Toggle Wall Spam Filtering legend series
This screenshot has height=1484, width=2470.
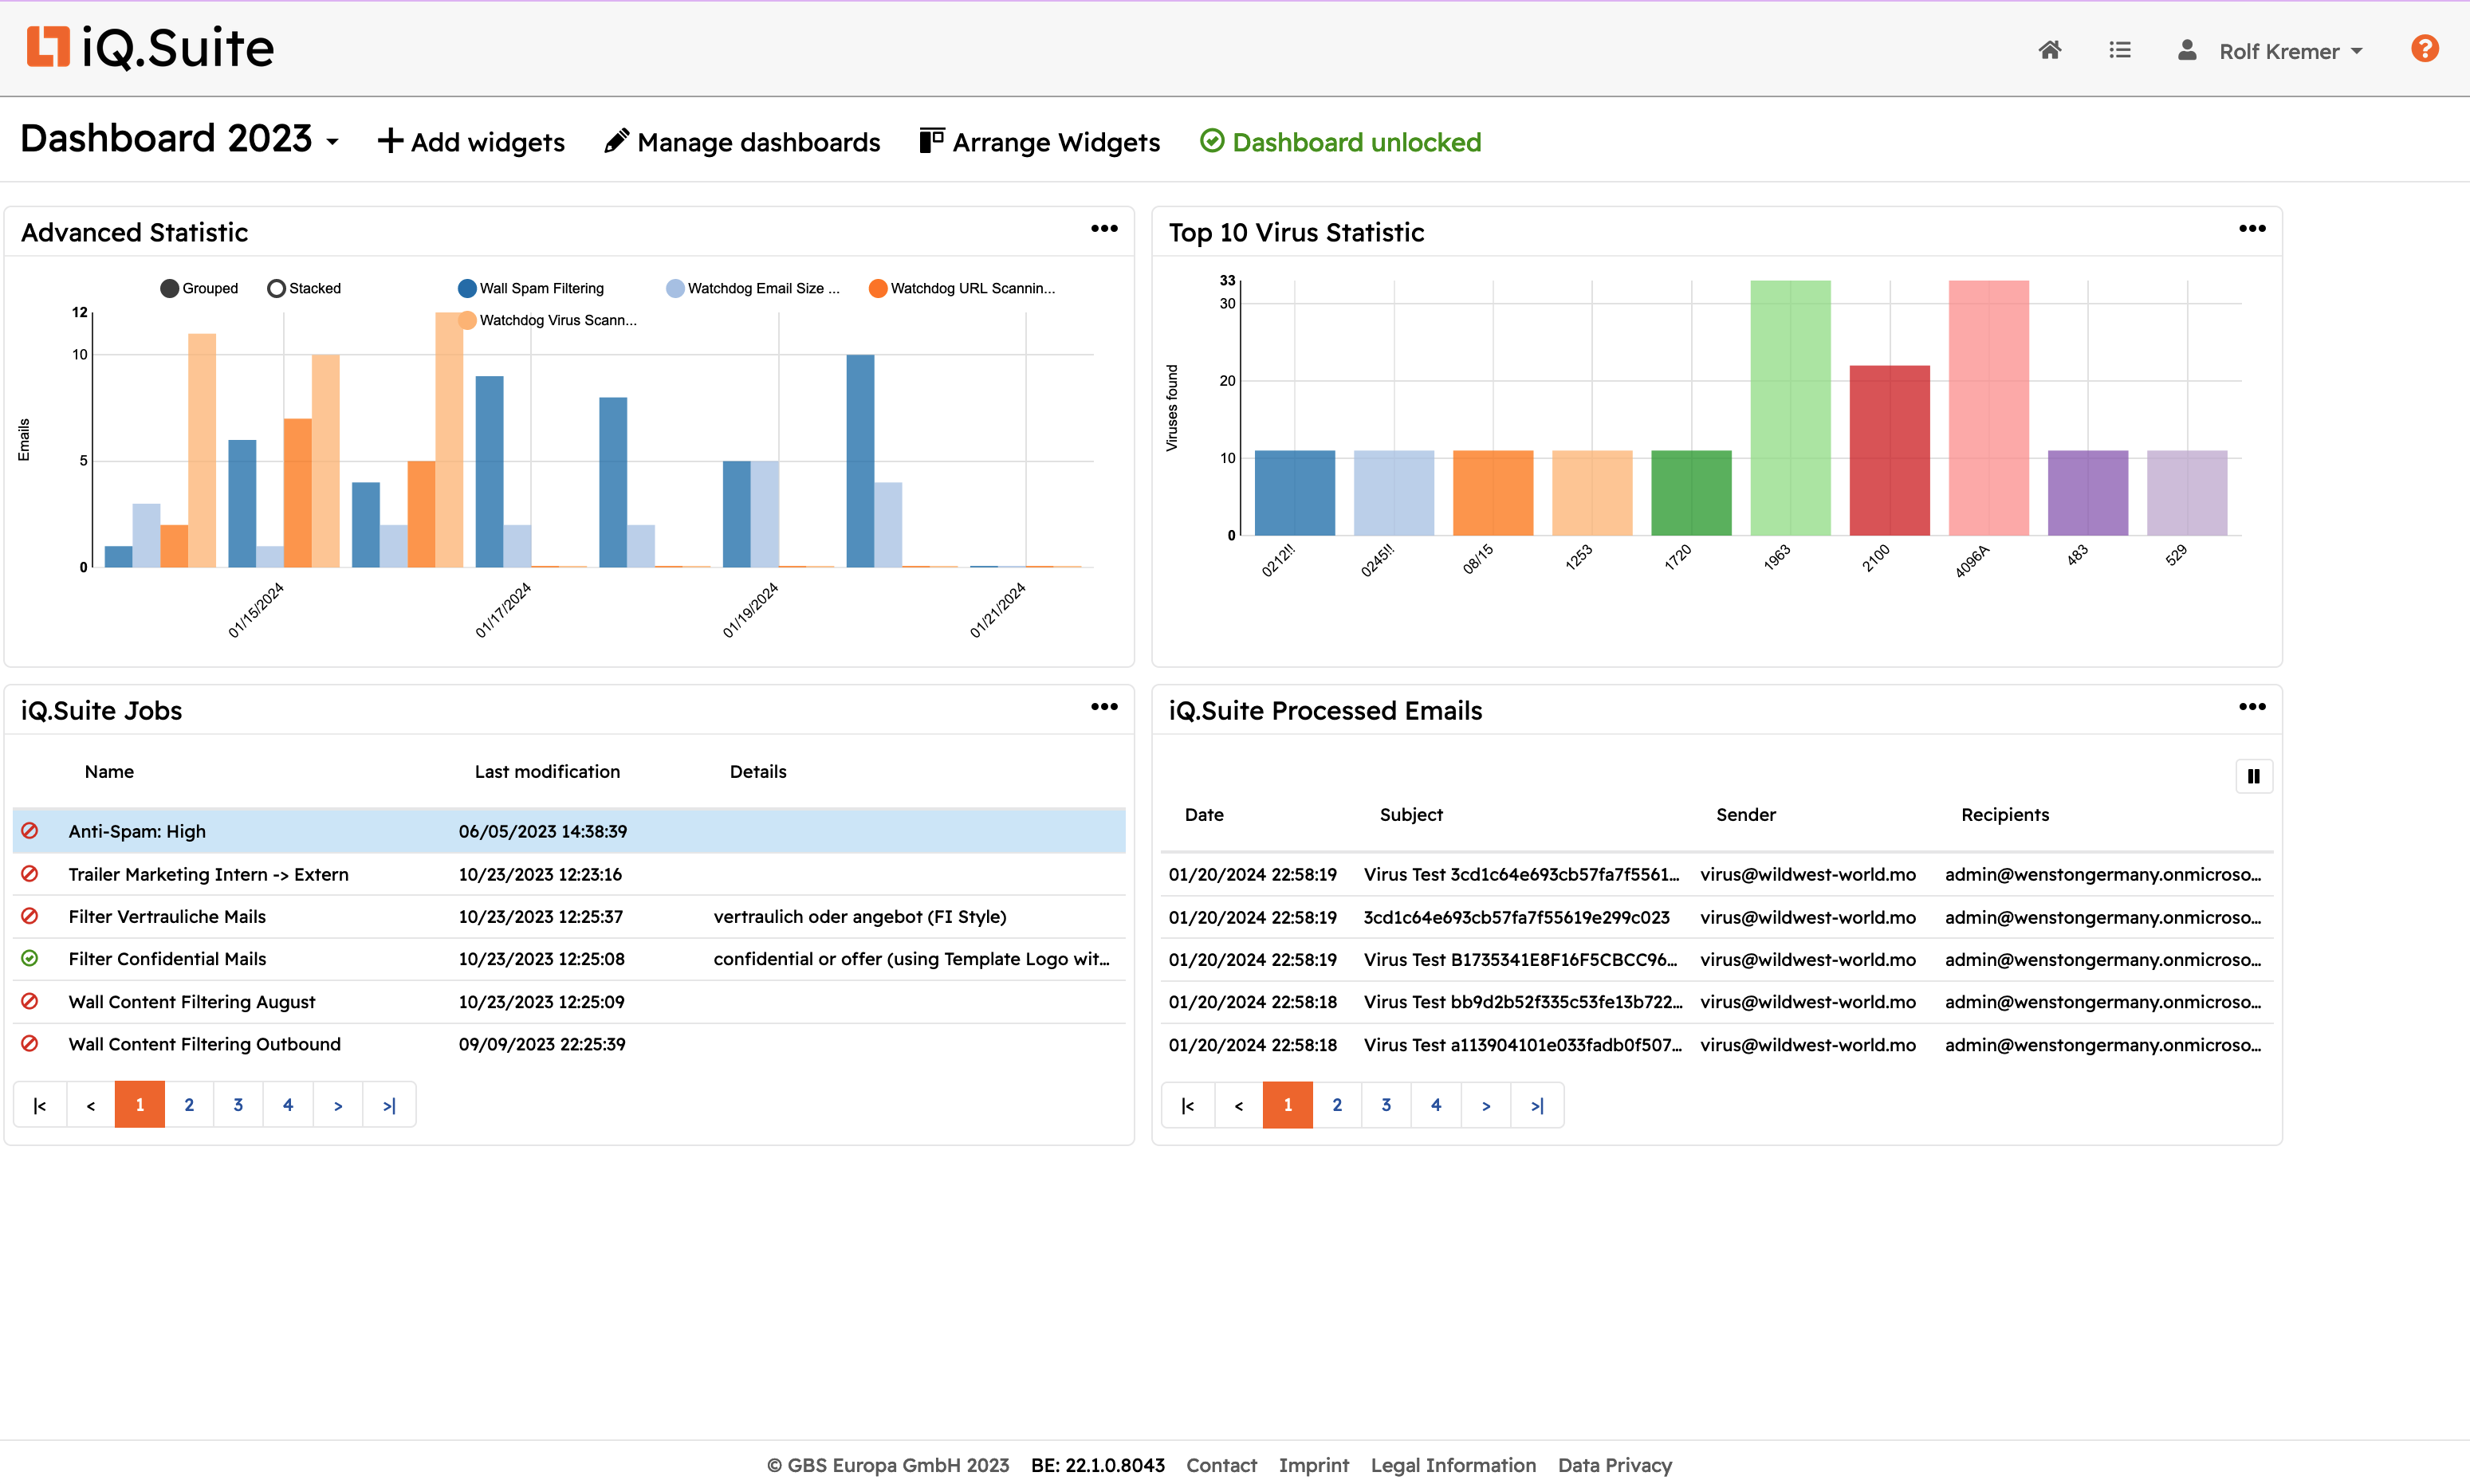pyautogui.click(x=531, y=288)
